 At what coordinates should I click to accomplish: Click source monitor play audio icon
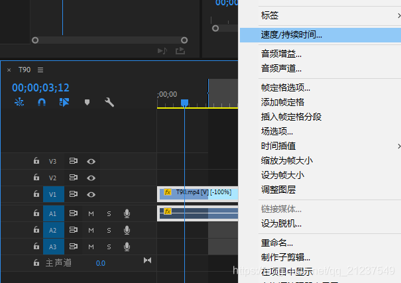click(x=162, y=51)
